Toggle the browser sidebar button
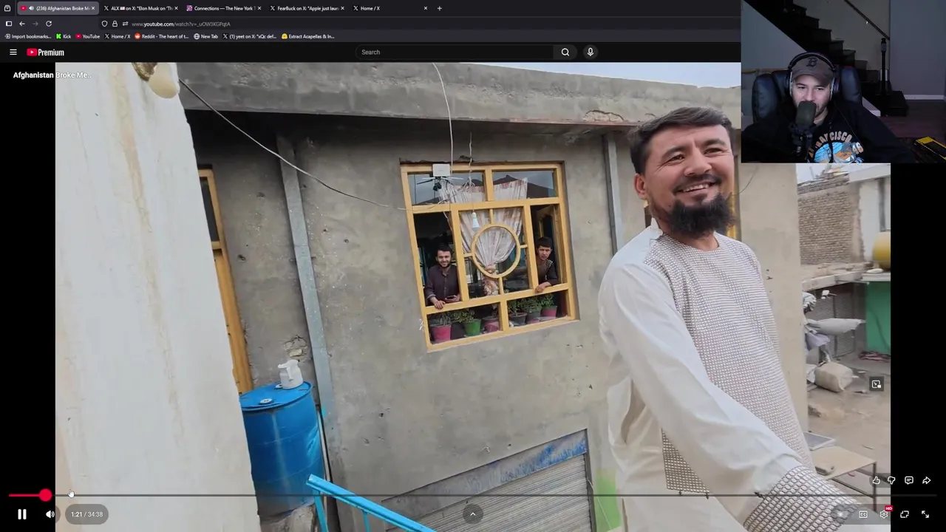This screenshot has width=946, height=532. pos(9,24)
